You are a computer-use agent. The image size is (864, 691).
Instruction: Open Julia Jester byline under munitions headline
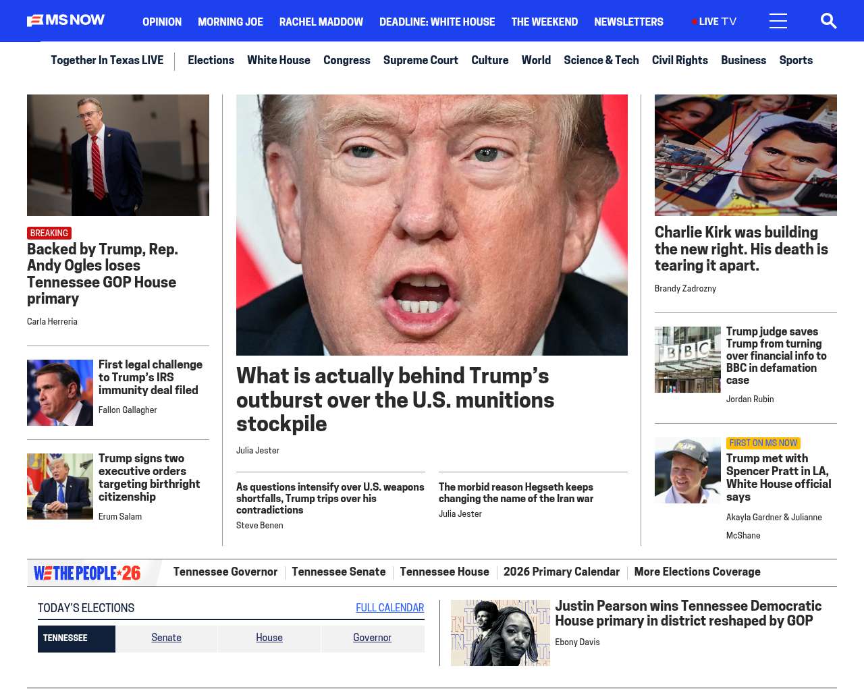pos(258,451)
